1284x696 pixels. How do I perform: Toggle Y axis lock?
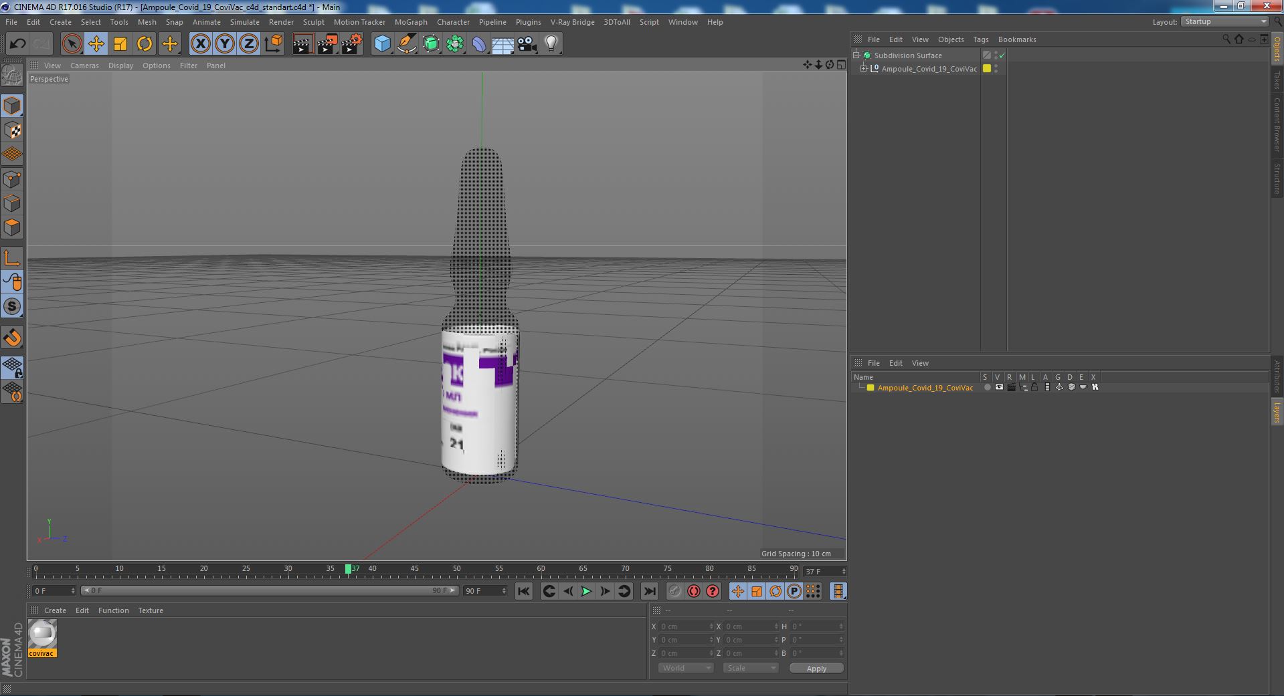[x=225, y=44]
